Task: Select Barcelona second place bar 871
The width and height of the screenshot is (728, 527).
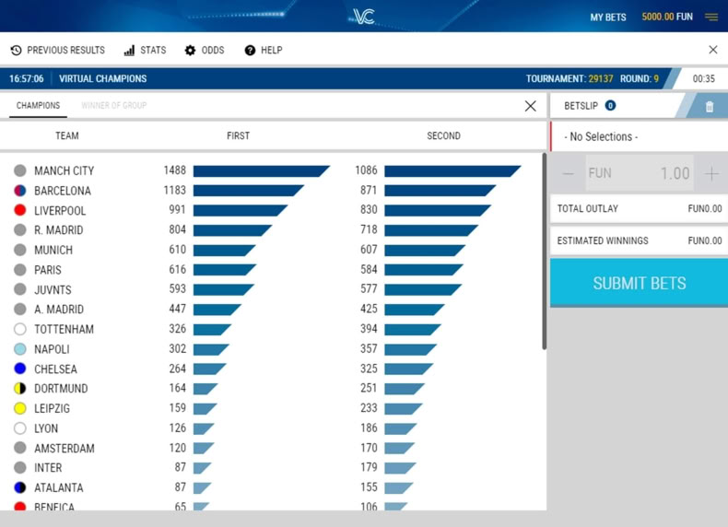Action: coord(440,191)
